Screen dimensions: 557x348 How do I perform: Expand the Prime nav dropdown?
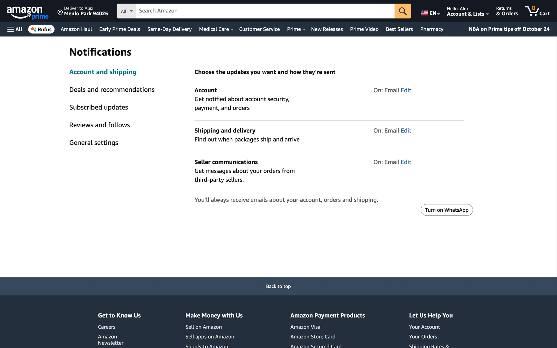click(296, 29)
